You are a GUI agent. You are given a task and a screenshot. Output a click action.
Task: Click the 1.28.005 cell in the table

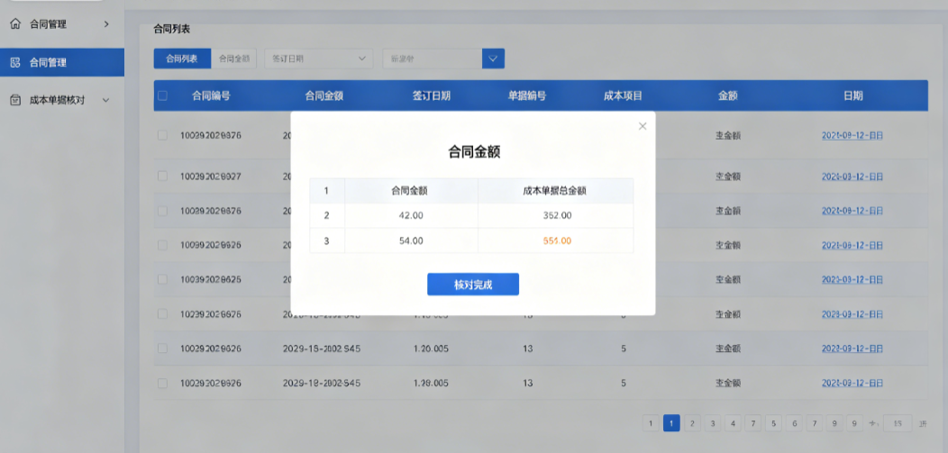(x=431, y=383)
